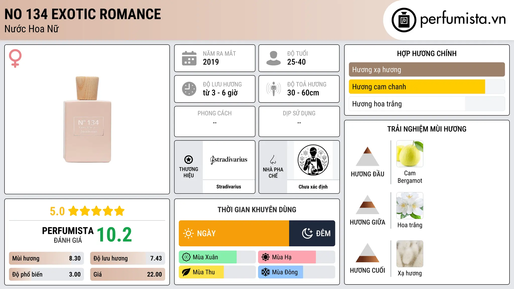Click the summer sun icon

coord(266,257)
